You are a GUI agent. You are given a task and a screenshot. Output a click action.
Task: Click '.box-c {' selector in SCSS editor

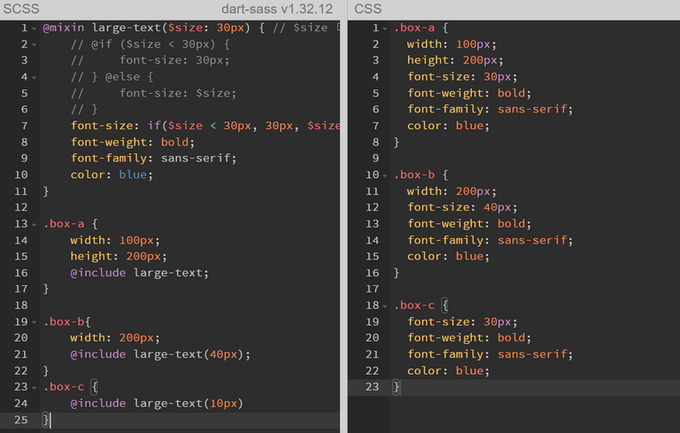pyautogui.click(x=70, y=387)
